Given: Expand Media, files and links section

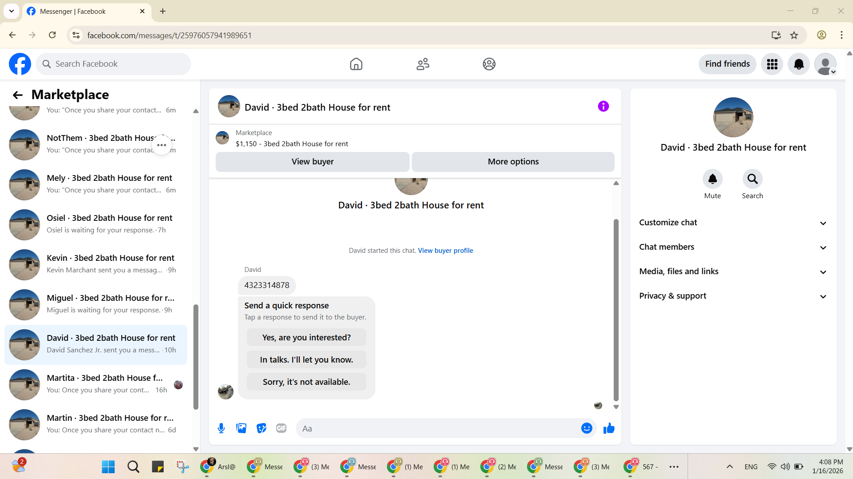Looking at the screenshot, I should [733, 271].
